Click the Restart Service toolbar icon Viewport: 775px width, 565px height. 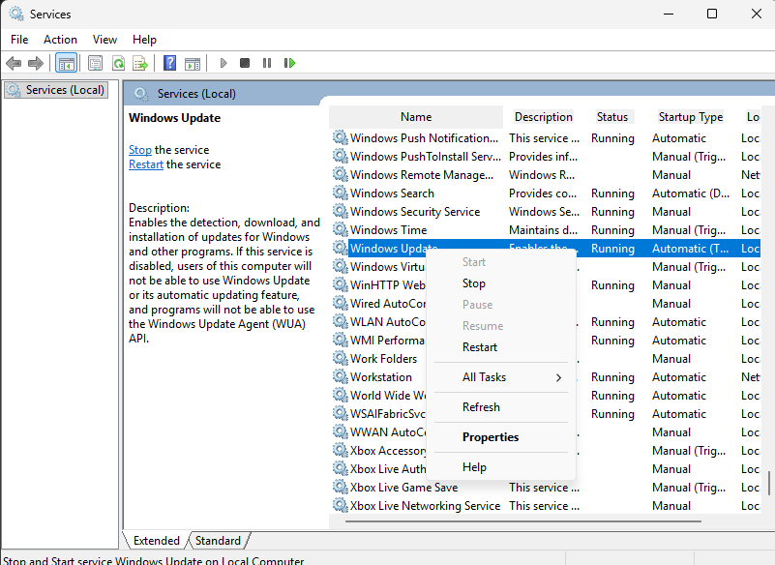click(x=289, y=63)
